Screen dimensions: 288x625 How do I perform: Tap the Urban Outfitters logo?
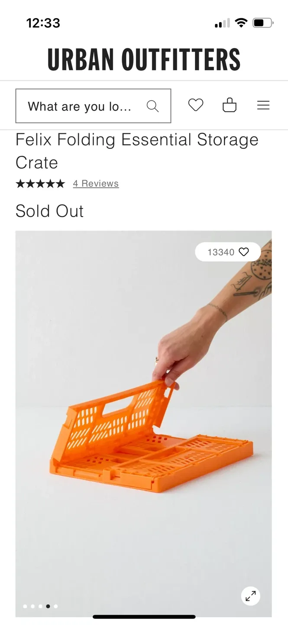click(144, 59)
